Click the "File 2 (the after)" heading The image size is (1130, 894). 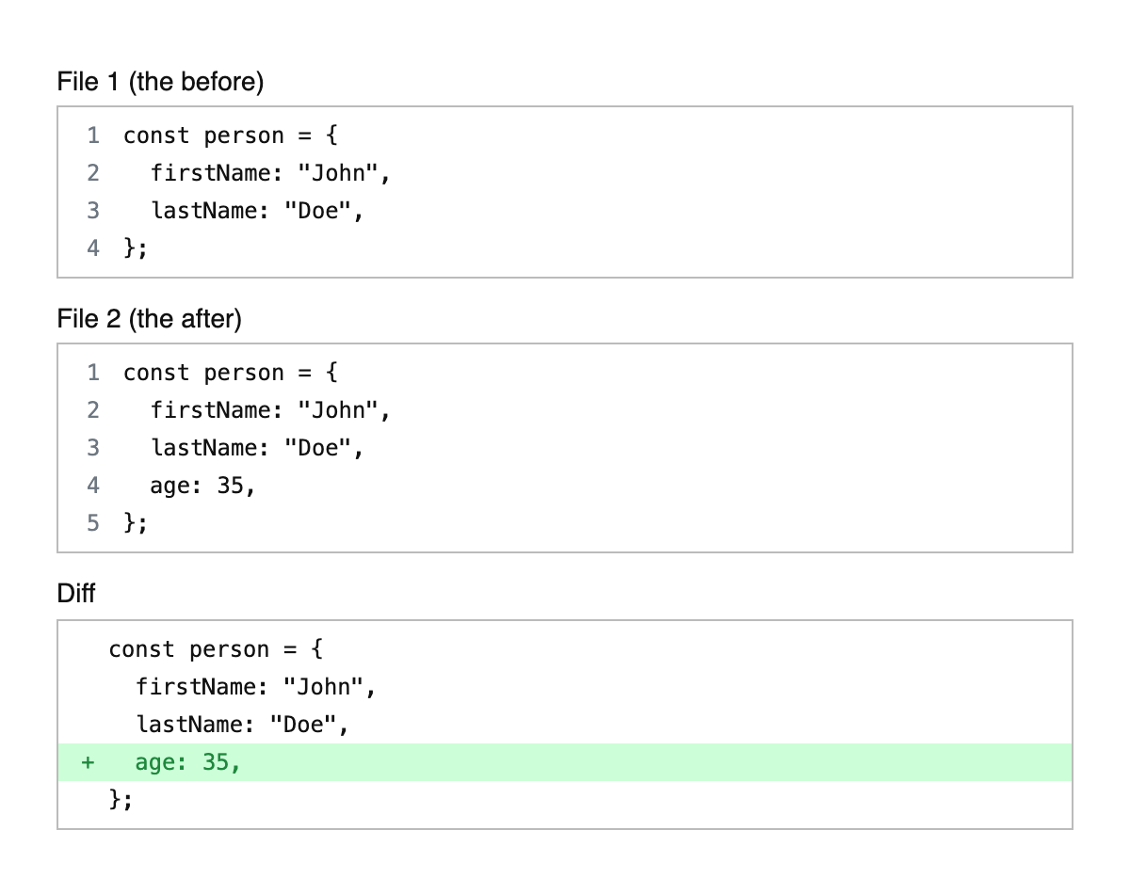pyautogui.click(x=149, y=319)
